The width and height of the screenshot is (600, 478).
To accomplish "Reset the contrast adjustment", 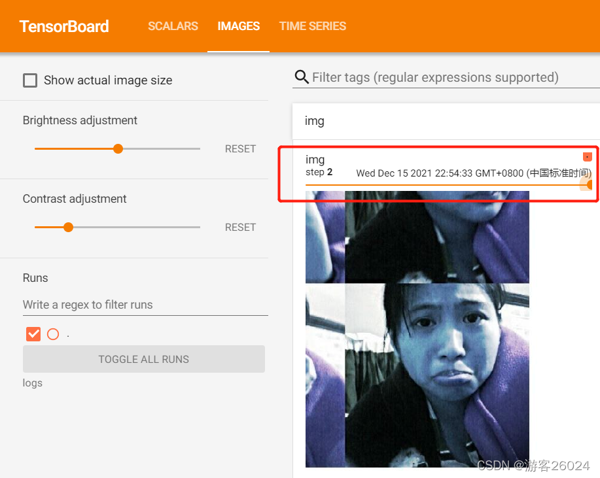I will (240, 227).
